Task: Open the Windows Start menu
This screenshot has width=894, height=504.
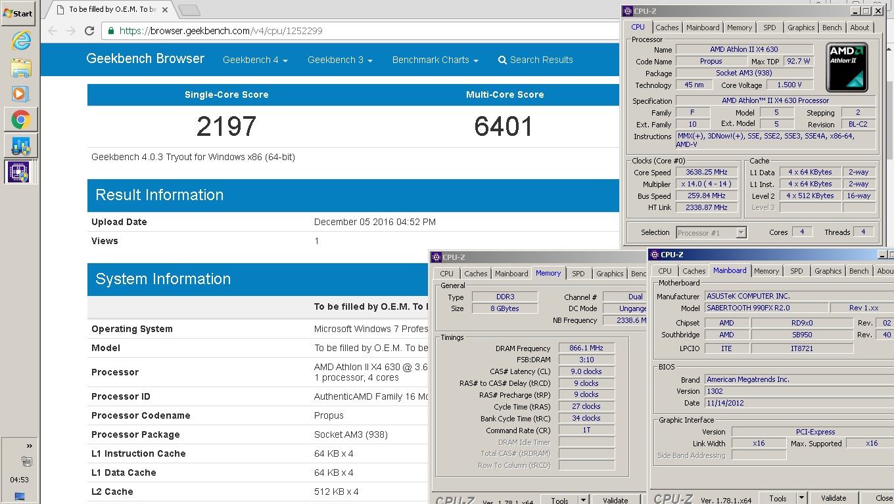Action: tap(18, 13)
